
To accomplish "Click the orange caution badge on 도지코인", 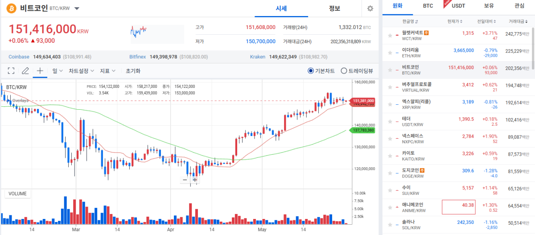I will [x=421, y=170].
